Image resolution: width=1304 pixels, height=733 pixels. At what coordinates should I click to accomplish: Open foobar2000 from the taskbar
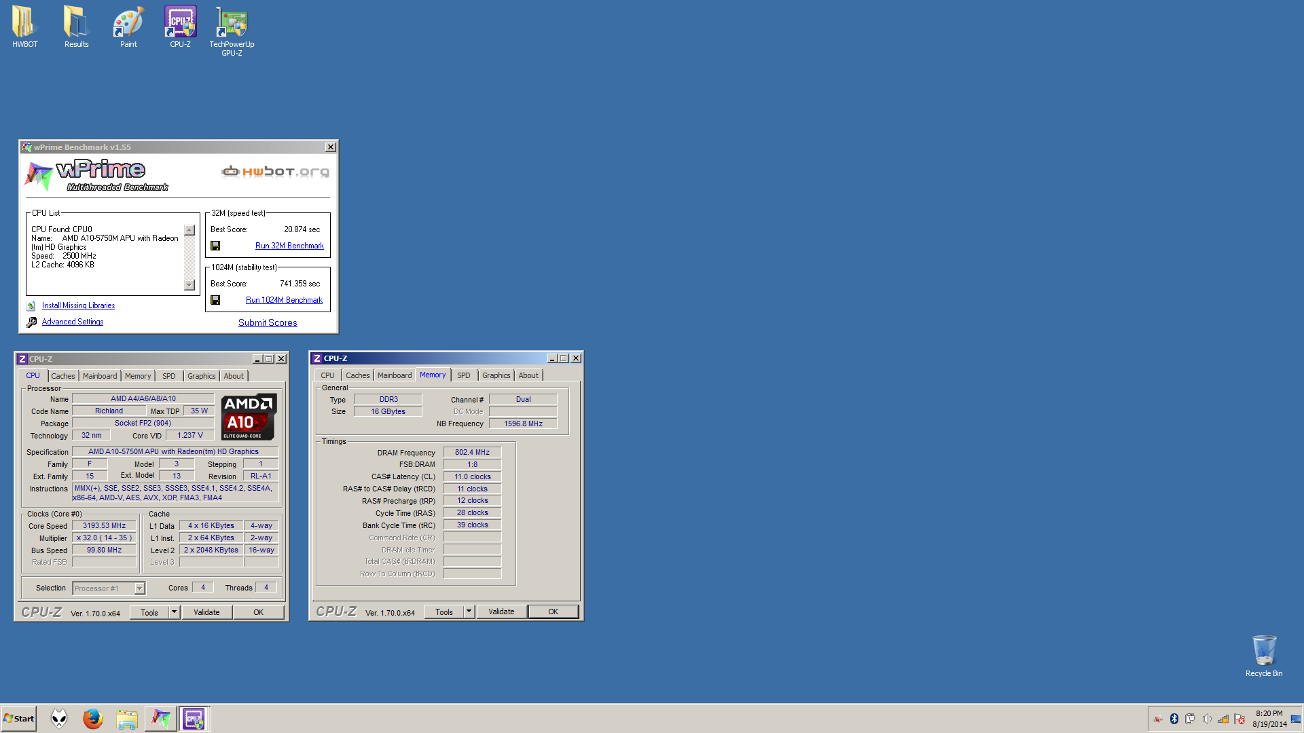(60, 718)
